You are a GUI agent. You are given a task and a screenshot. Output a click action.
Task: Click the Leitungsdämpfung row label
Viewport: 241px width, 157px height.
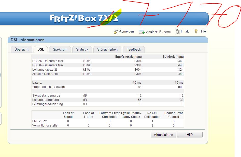(46, 100)
